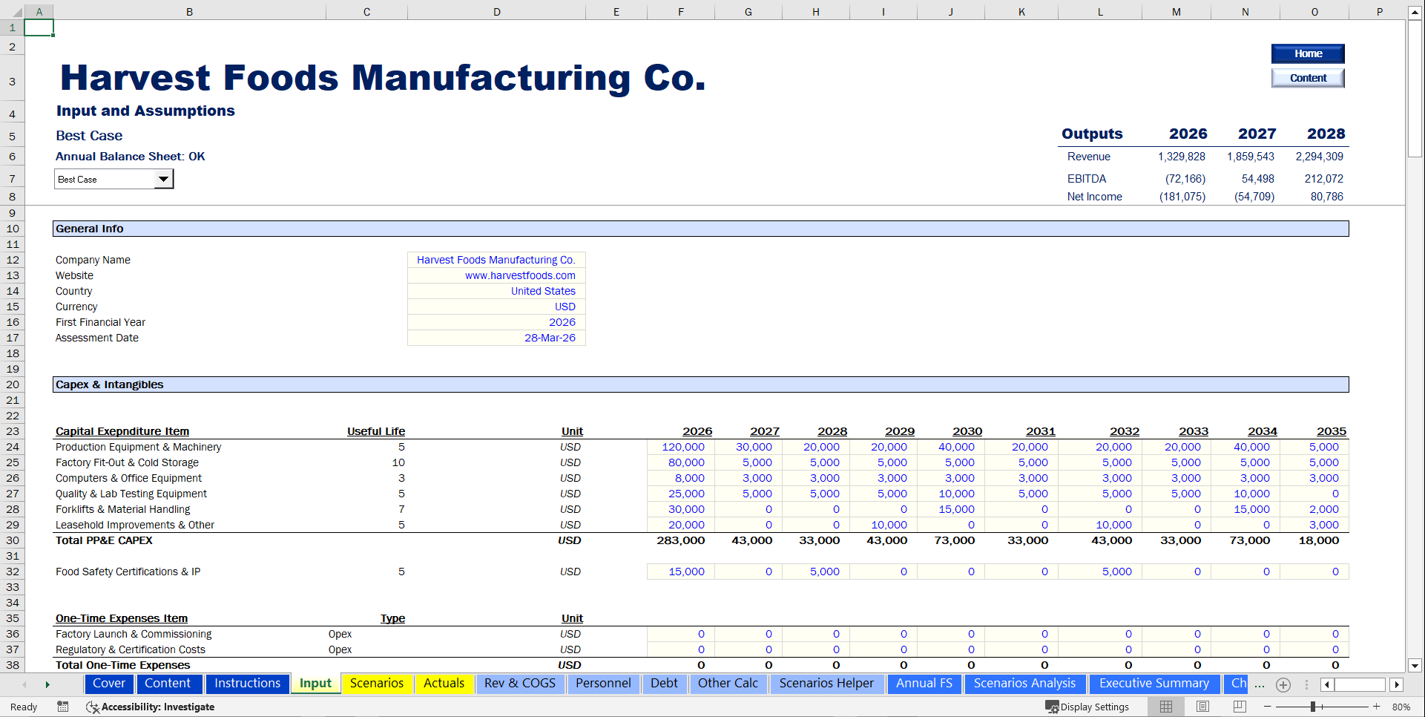Switch to Page Layout view in status bar
The image size is (1425, 717).
(1202, 707)
